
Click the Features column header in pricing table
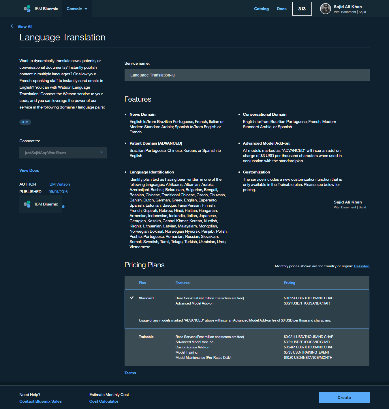[183, 283]
